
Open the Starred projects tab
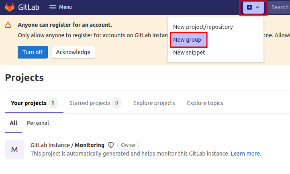[x=95, y=103]
